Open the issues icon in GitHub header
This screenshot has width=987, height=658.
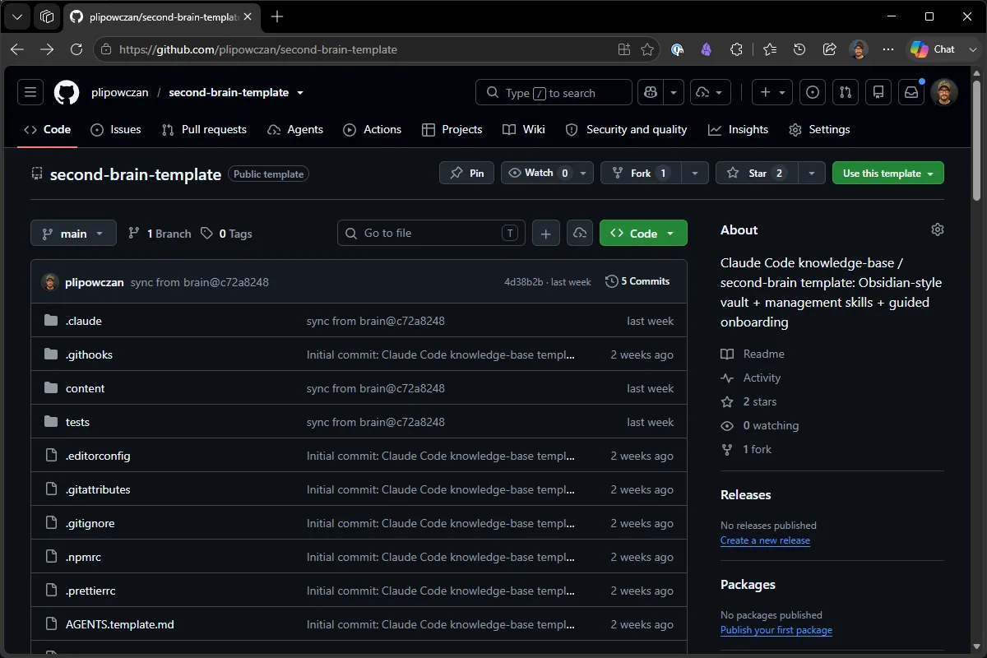tap(813, 93)
